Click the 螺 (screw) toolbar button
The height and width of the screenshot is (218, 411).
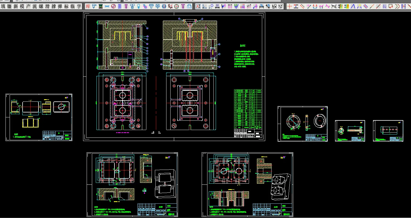pyautogui.click(x=41, y=6)
